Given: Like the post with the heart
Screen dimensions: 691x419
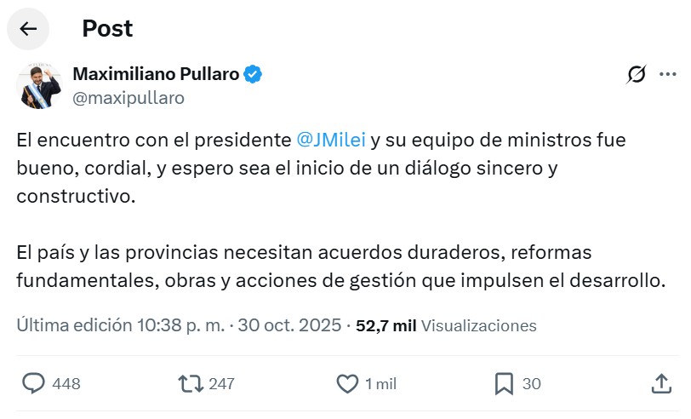Looking at the screenshot, I should pyautogui.click(x=347, y=384).
